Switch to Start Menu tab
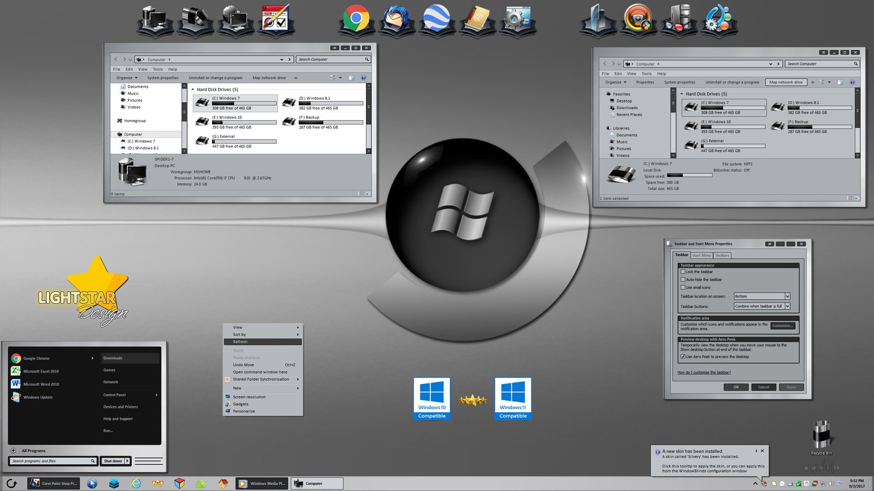 [x=702, y=255]
